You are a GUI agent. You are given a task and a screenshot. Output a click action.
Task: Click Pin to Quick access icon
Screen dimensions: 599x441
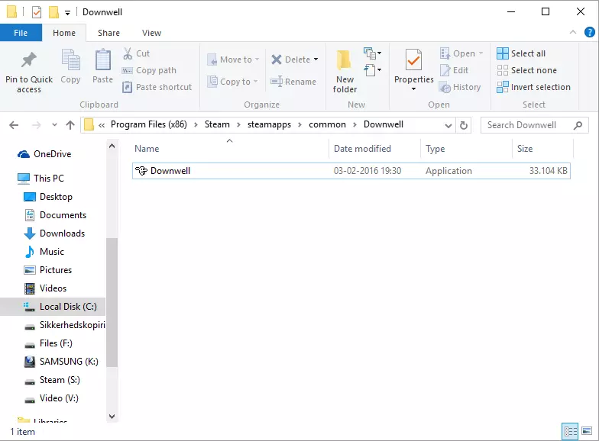29,60
